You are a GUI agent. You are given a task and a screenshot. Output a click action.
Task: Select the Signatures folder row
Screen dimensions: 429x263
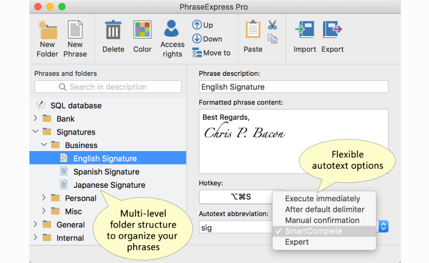pos(108,132)
